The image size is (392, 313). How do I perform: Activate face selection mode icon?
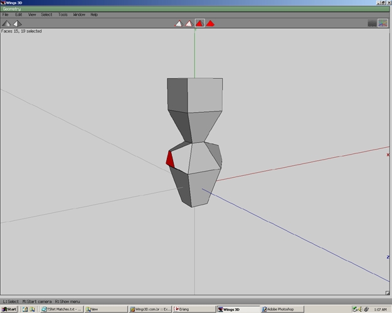[199, 23]
